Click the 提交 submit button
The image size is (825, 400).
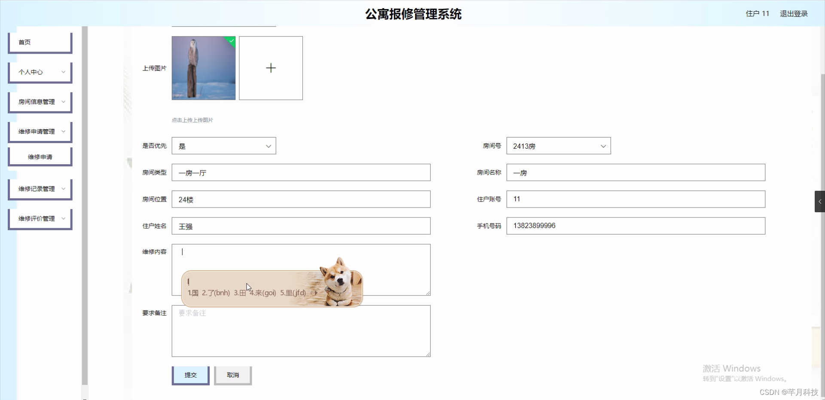point(190,374)
